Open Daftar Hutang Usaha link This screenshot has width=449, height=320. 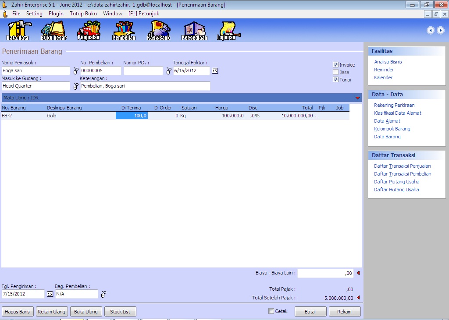coord(396,190)
